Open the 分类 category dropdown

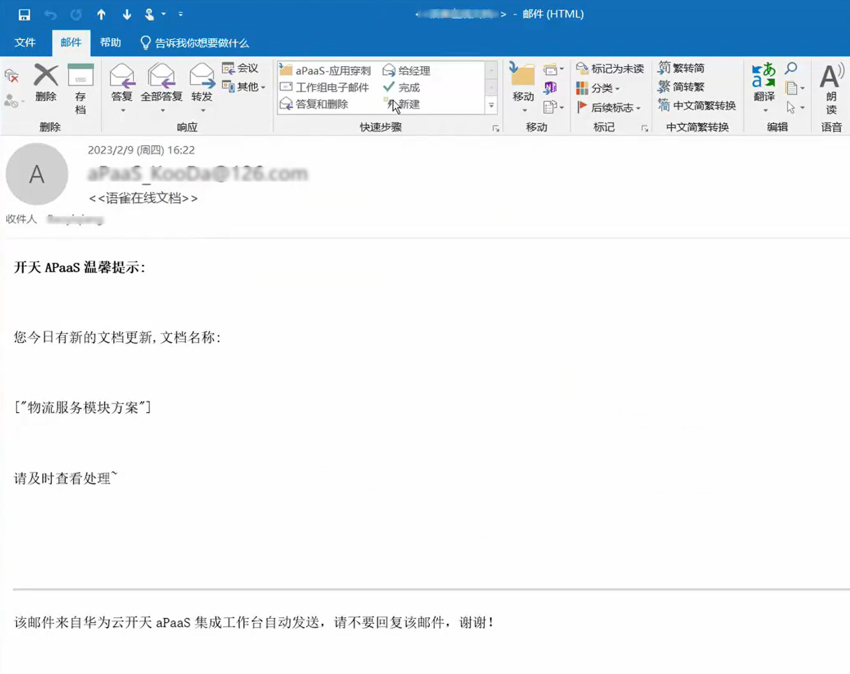598,88
